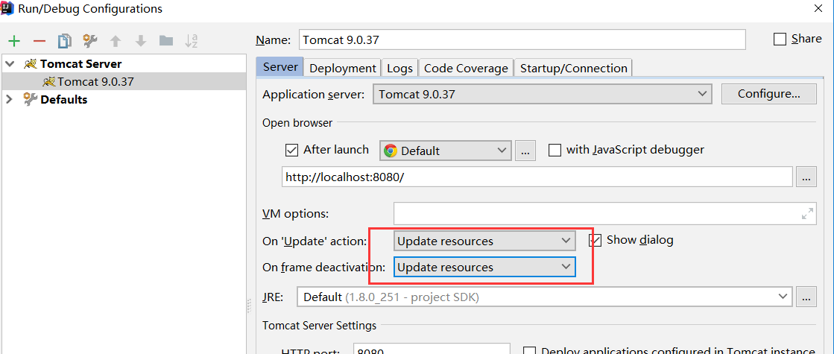Disable the After launch checkbox
The width and height of the screenshot is (834, 354).
[291, 150]
